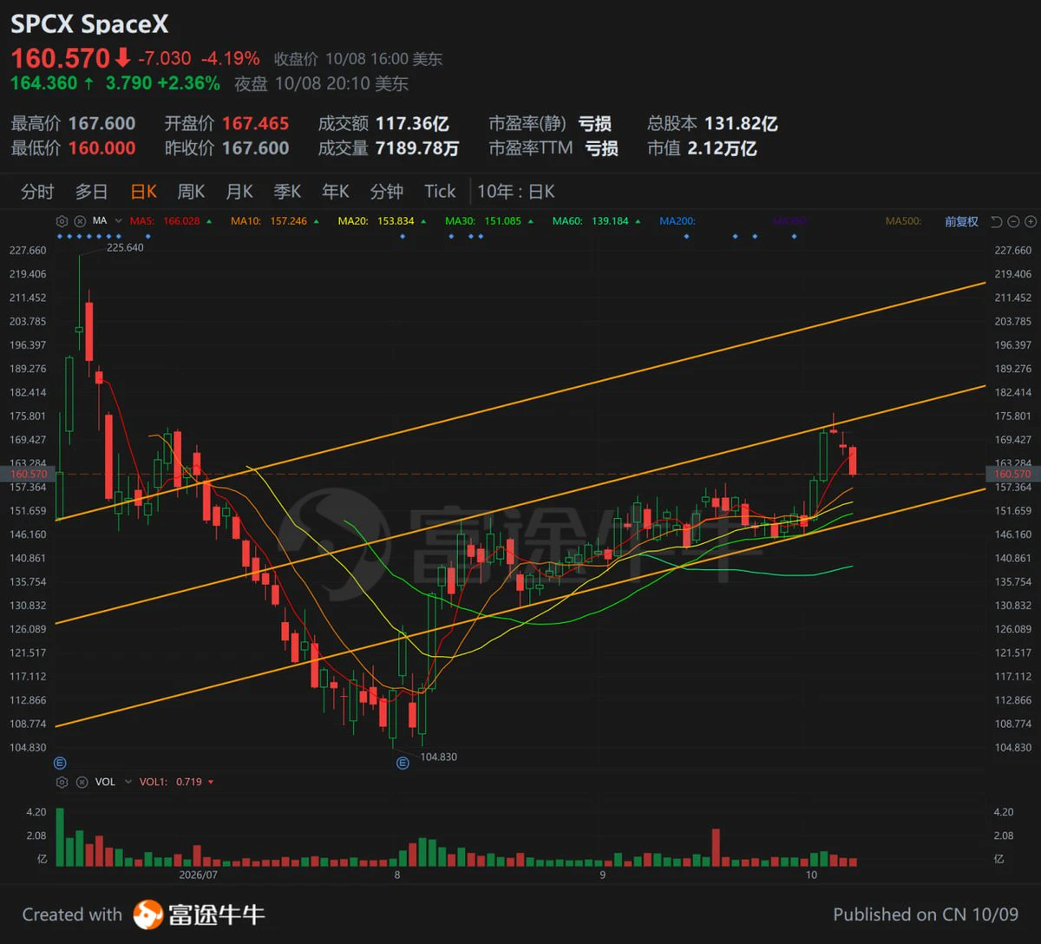This screenshot has height=944, width=1041.
Task: Click the night session price 164.360
Action: (x=43, y=83)
